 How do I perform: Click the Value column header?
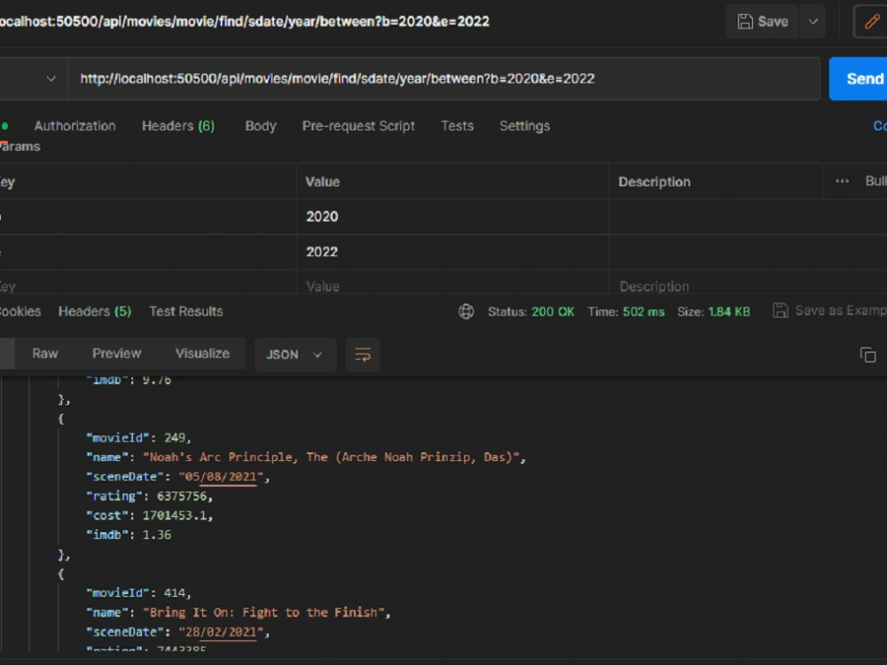tap(323, 182)
